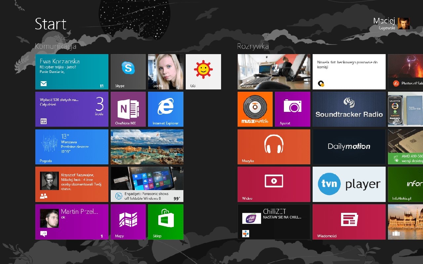Select the Rozrywka group heading
423x264 pixels.
pyautogui.click(x=253, y=47)
